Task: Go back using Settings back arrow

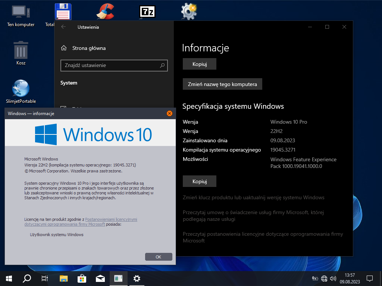Action: coord(63,27)
